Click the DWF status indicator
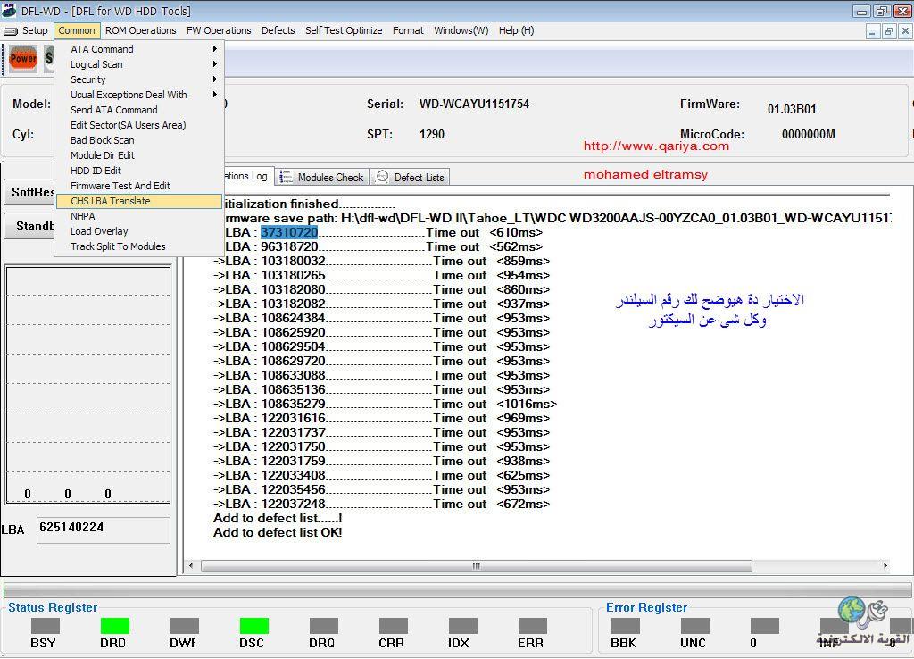The width and height of the screenshot is (914, 659). (x=184, y=626)
